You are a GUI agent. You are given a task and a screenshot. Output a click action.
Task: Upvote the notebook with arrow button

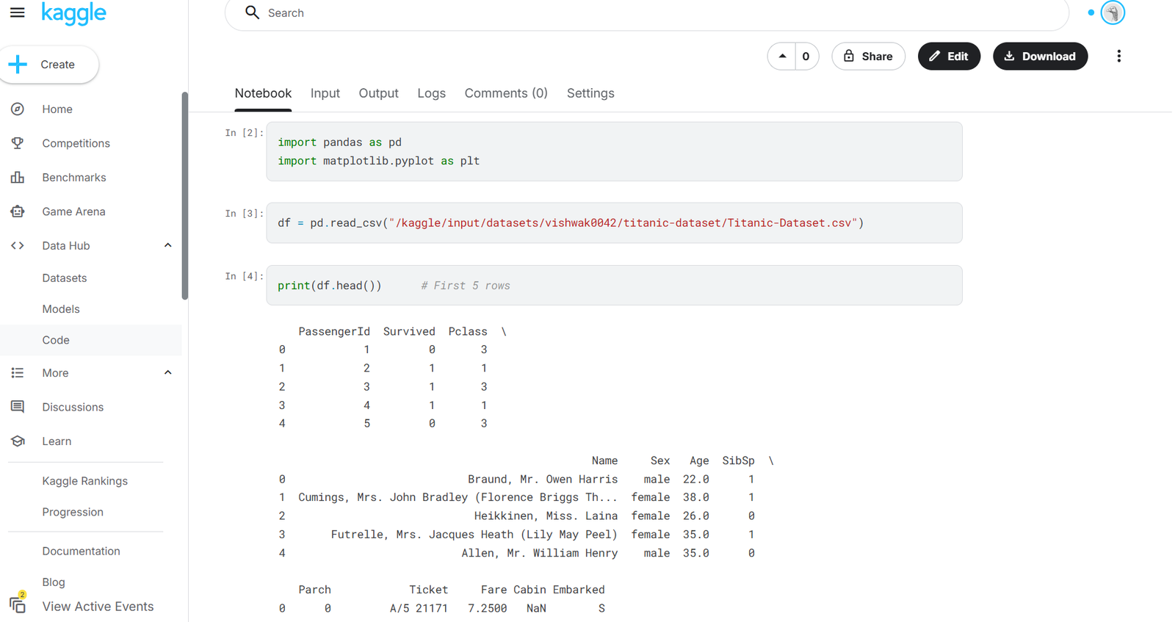[782, 57]
